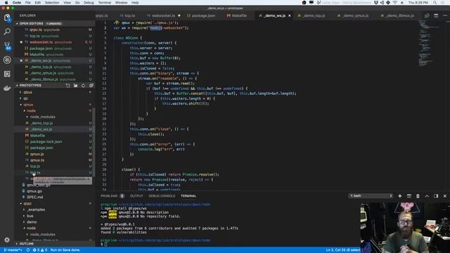Open SPEC.md in the file tree
Image resolution: width=450 pixels, height=253 pixels.
[34, 197]
